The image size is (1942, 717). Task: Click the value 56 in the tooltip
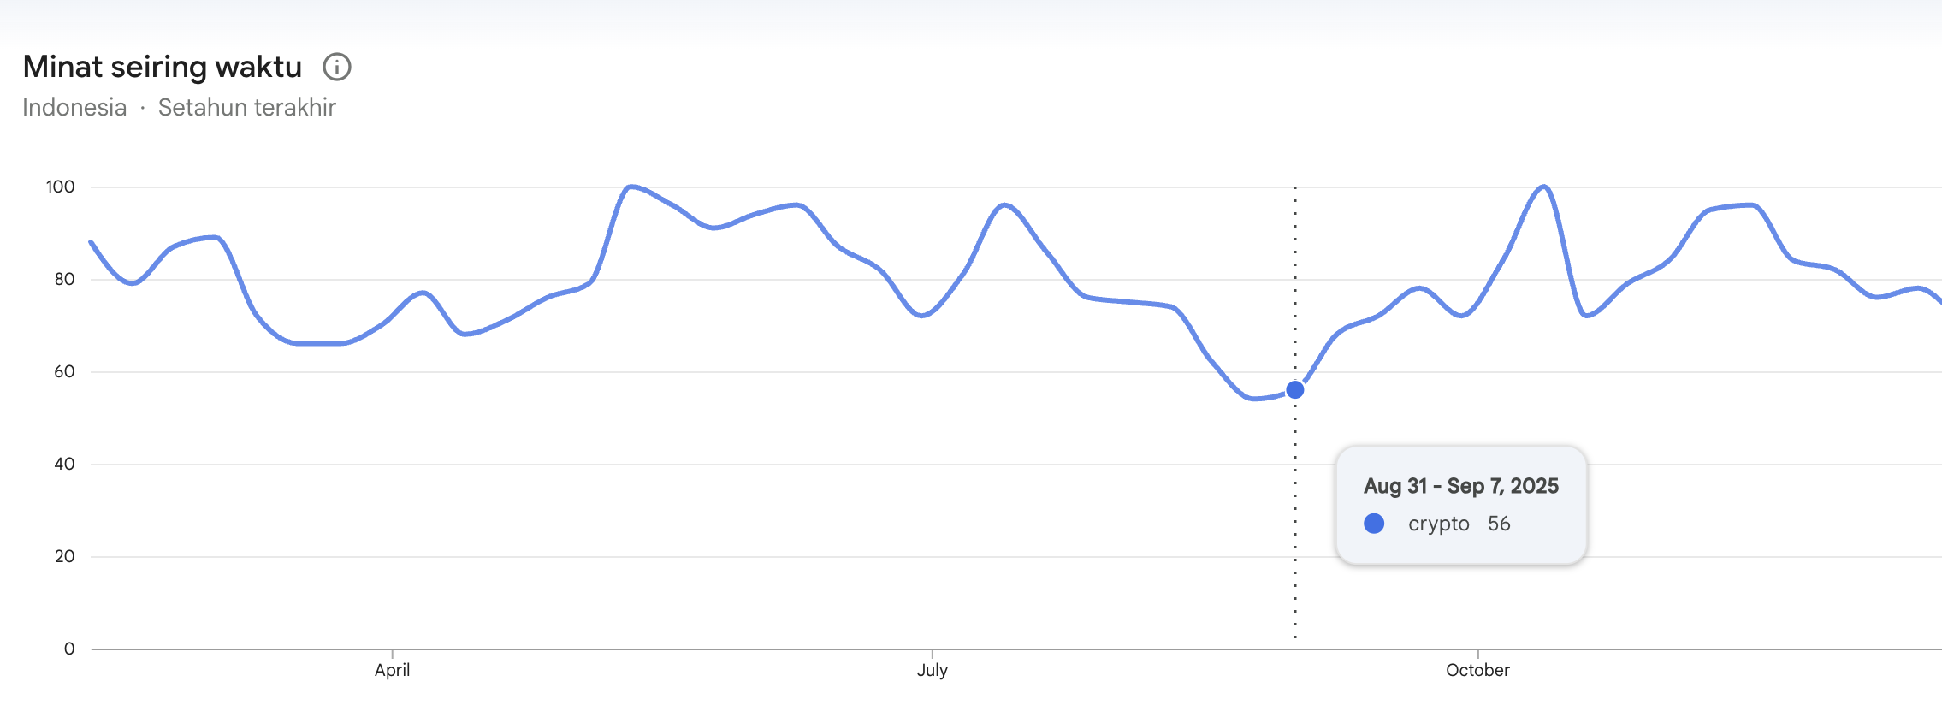pos(1499,524)
